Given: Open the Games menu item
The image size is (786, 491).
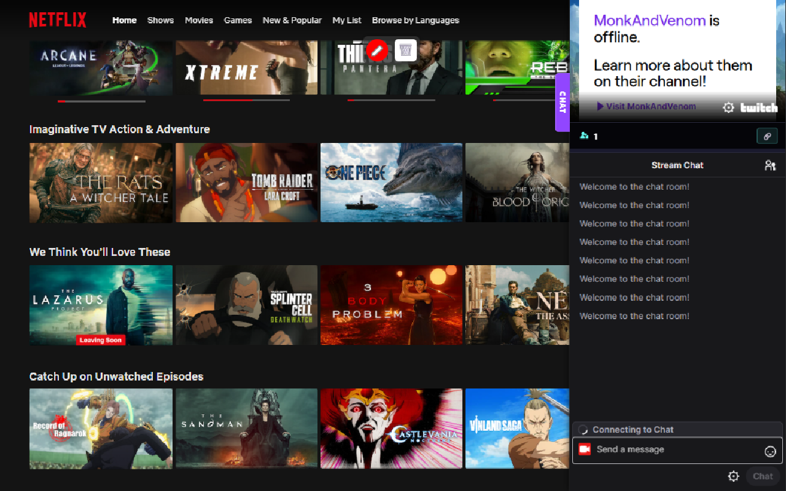Looking at the screenshot, I should tap(238, 20).
